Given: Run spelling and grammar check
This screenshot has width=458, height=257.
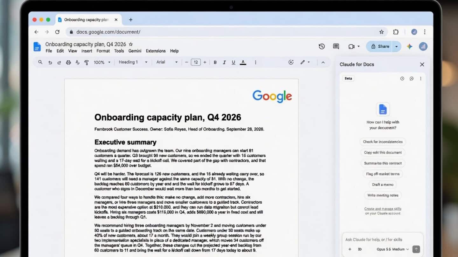Looking at the screenshot, I should 77,62.
